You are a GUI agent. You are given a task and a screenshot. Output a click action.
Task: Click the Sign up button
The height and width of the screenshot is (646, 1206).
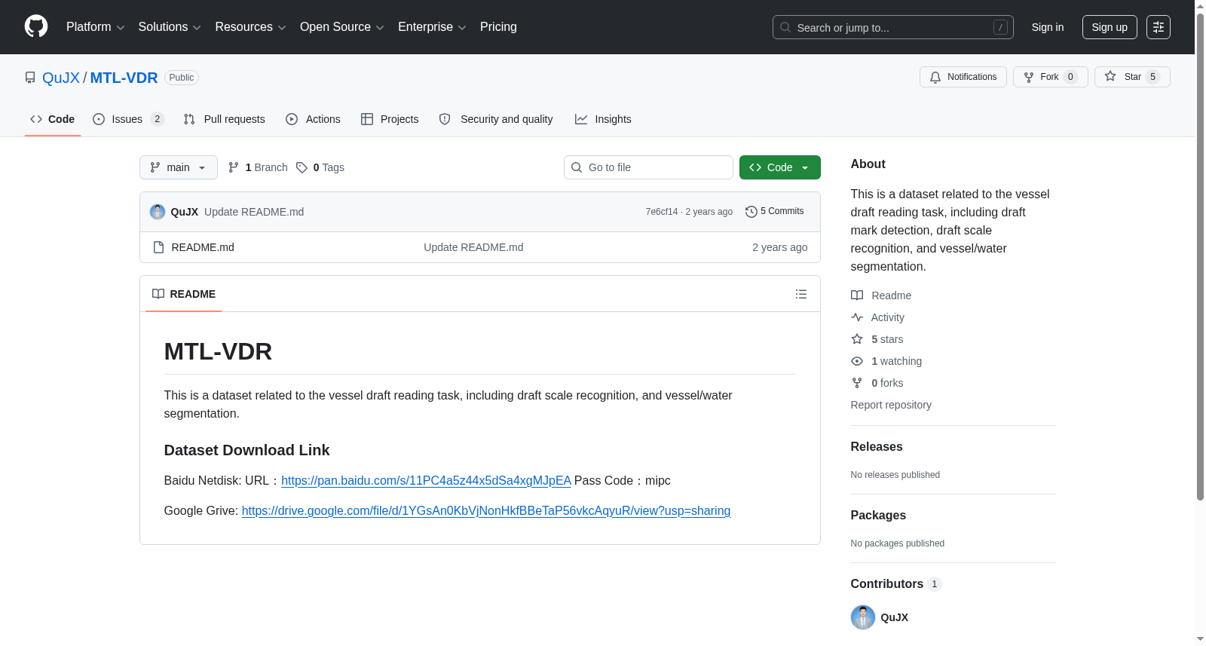tap(1110, 27)
